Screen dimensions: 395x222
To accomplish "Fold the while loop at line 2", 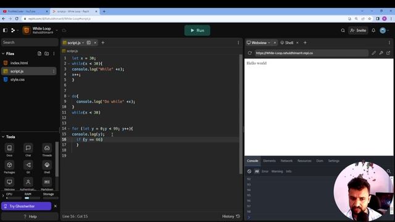I will click(x=69, y=64).
